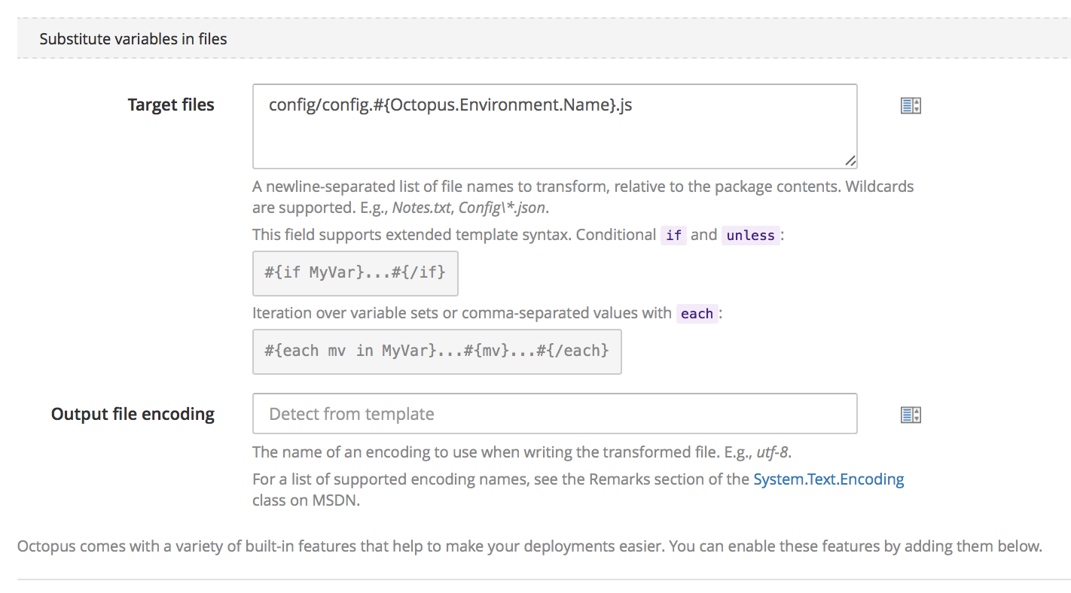Click the inline 'if' code keyword
Image resolution: width=1071 pixels, height=593 pixels.
[673, 236]
